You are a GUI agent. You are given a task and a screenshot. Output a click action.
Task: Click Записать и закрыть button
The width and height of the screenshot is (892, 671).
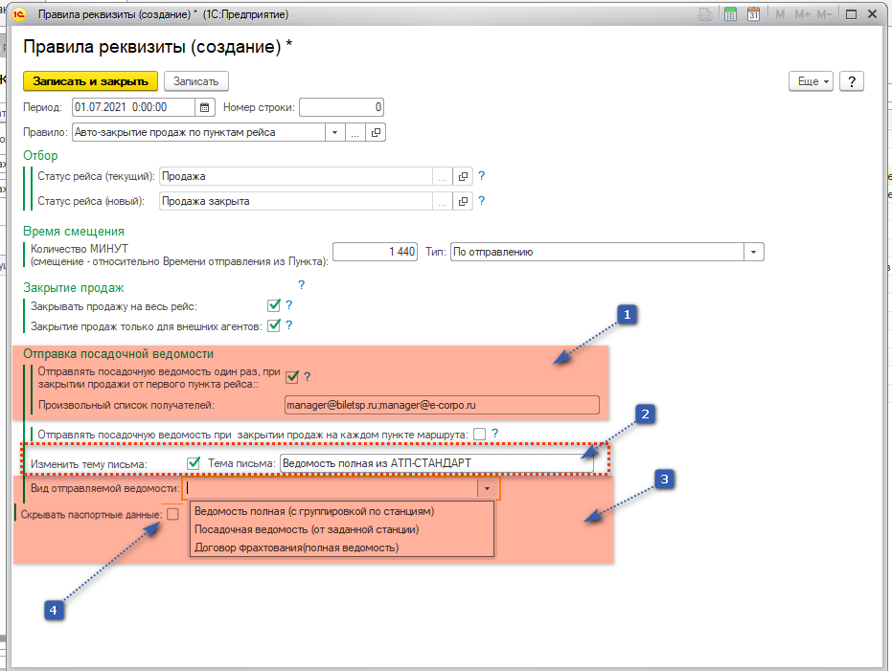click(x=89, y=81)
